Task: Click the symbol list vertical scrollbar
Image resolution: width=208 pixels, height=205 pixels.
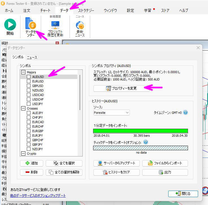Action: pos(80,92)
